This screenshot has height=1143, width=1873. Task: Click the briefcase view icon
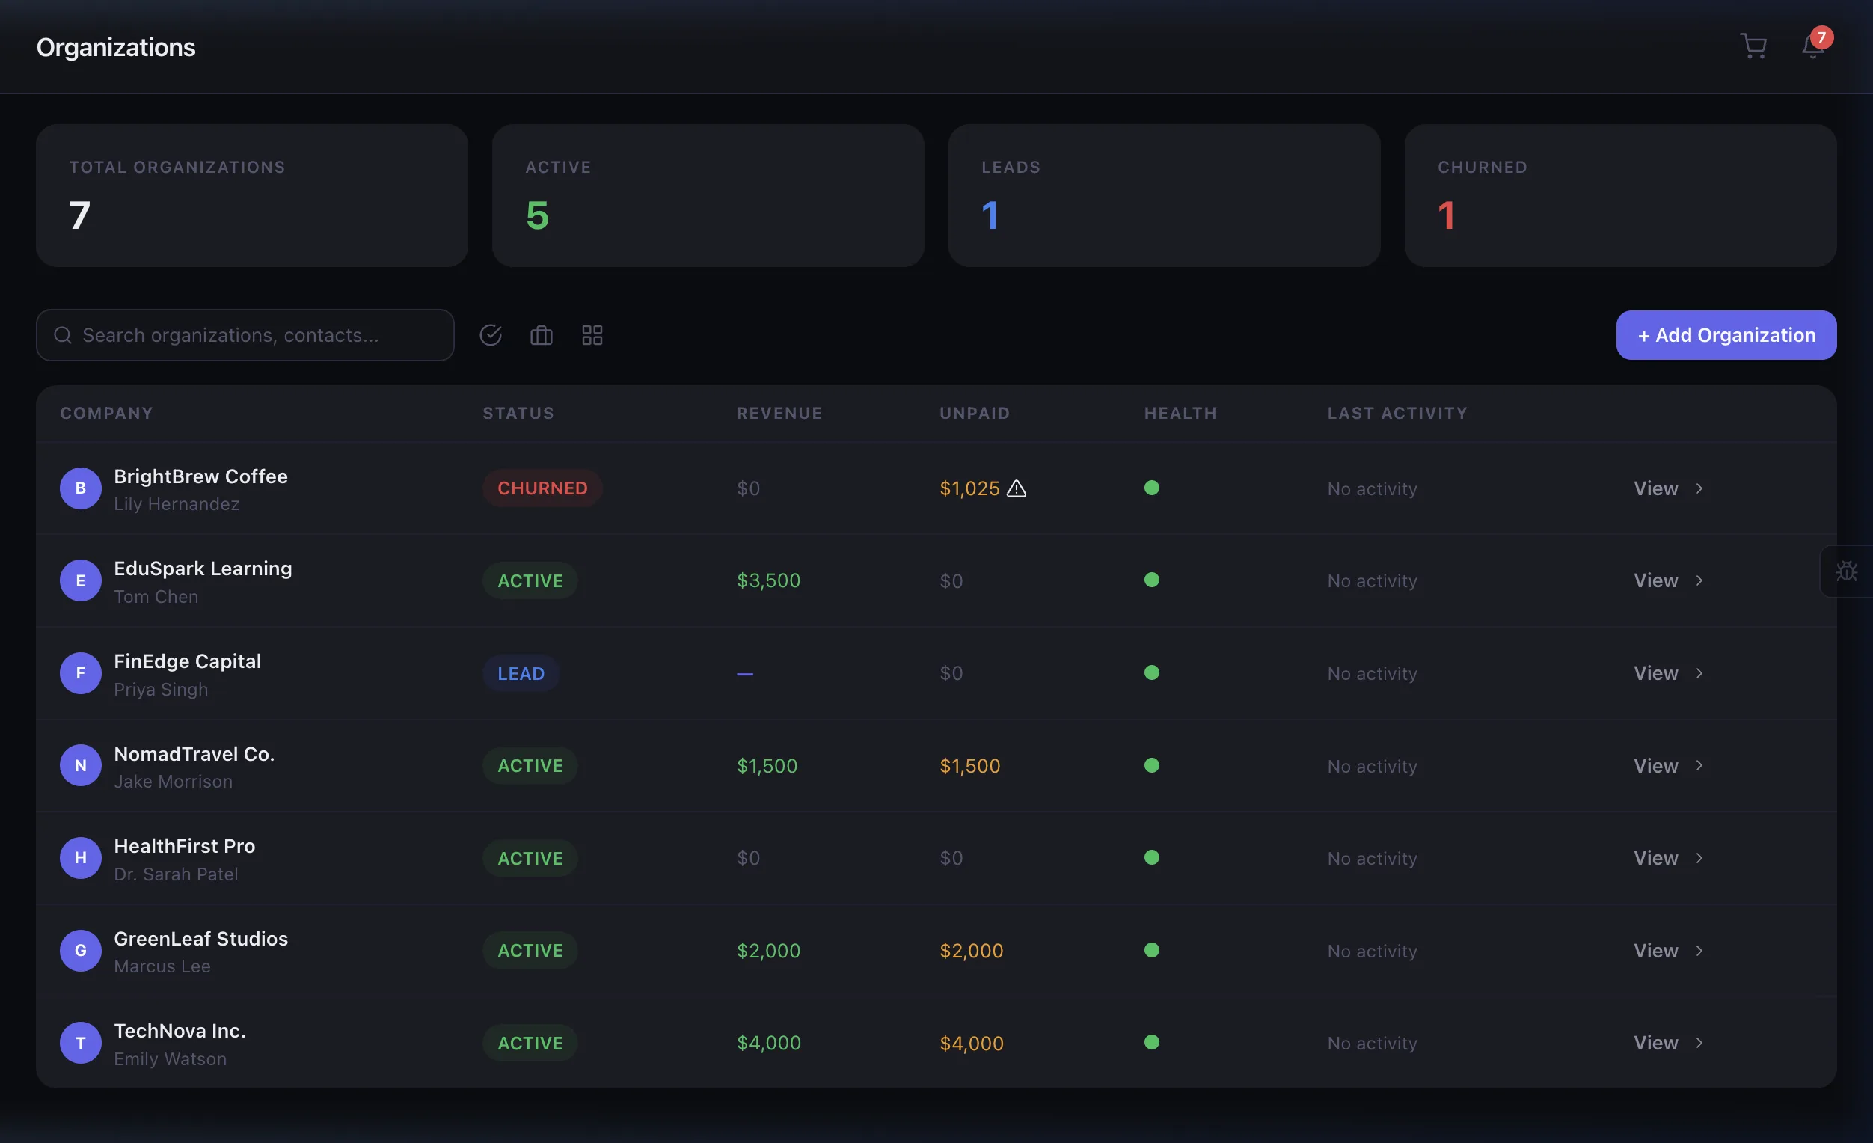542,335
